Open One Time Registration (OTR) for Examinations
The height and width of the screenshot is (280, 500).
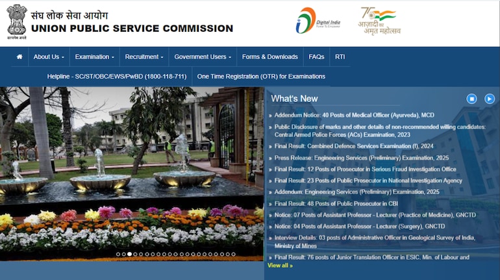click(261, 76)
